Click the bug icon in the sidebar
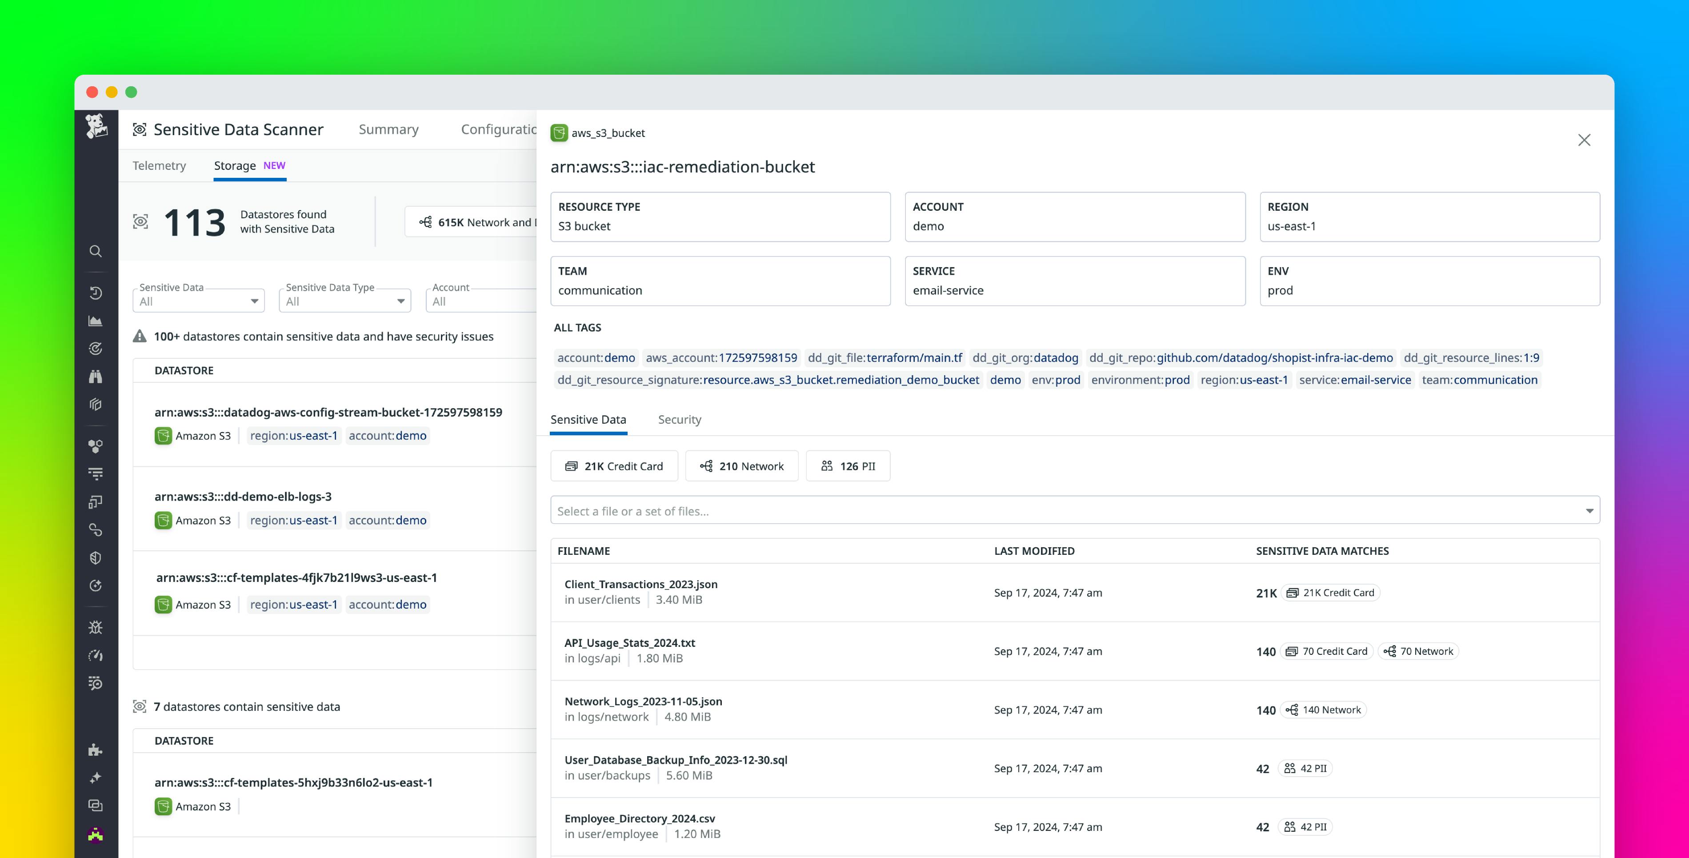The width and height of the screenshot is (1689, 858). pyautogui.click(x=96, y=627)
